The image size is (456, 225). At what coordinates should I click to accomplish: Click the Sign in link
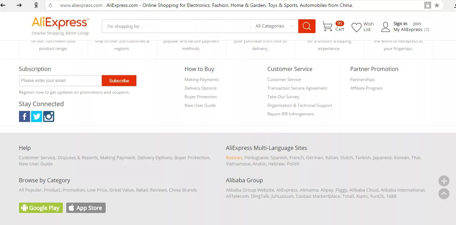[400, 23]
